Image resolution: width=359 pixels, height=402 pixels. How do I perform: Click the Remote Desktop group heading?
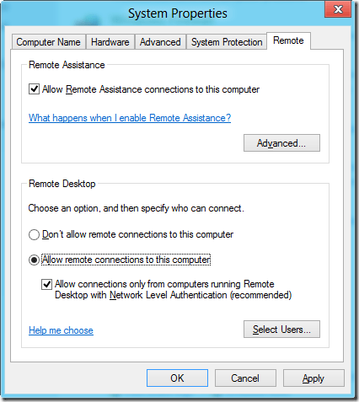pos(62,184)
